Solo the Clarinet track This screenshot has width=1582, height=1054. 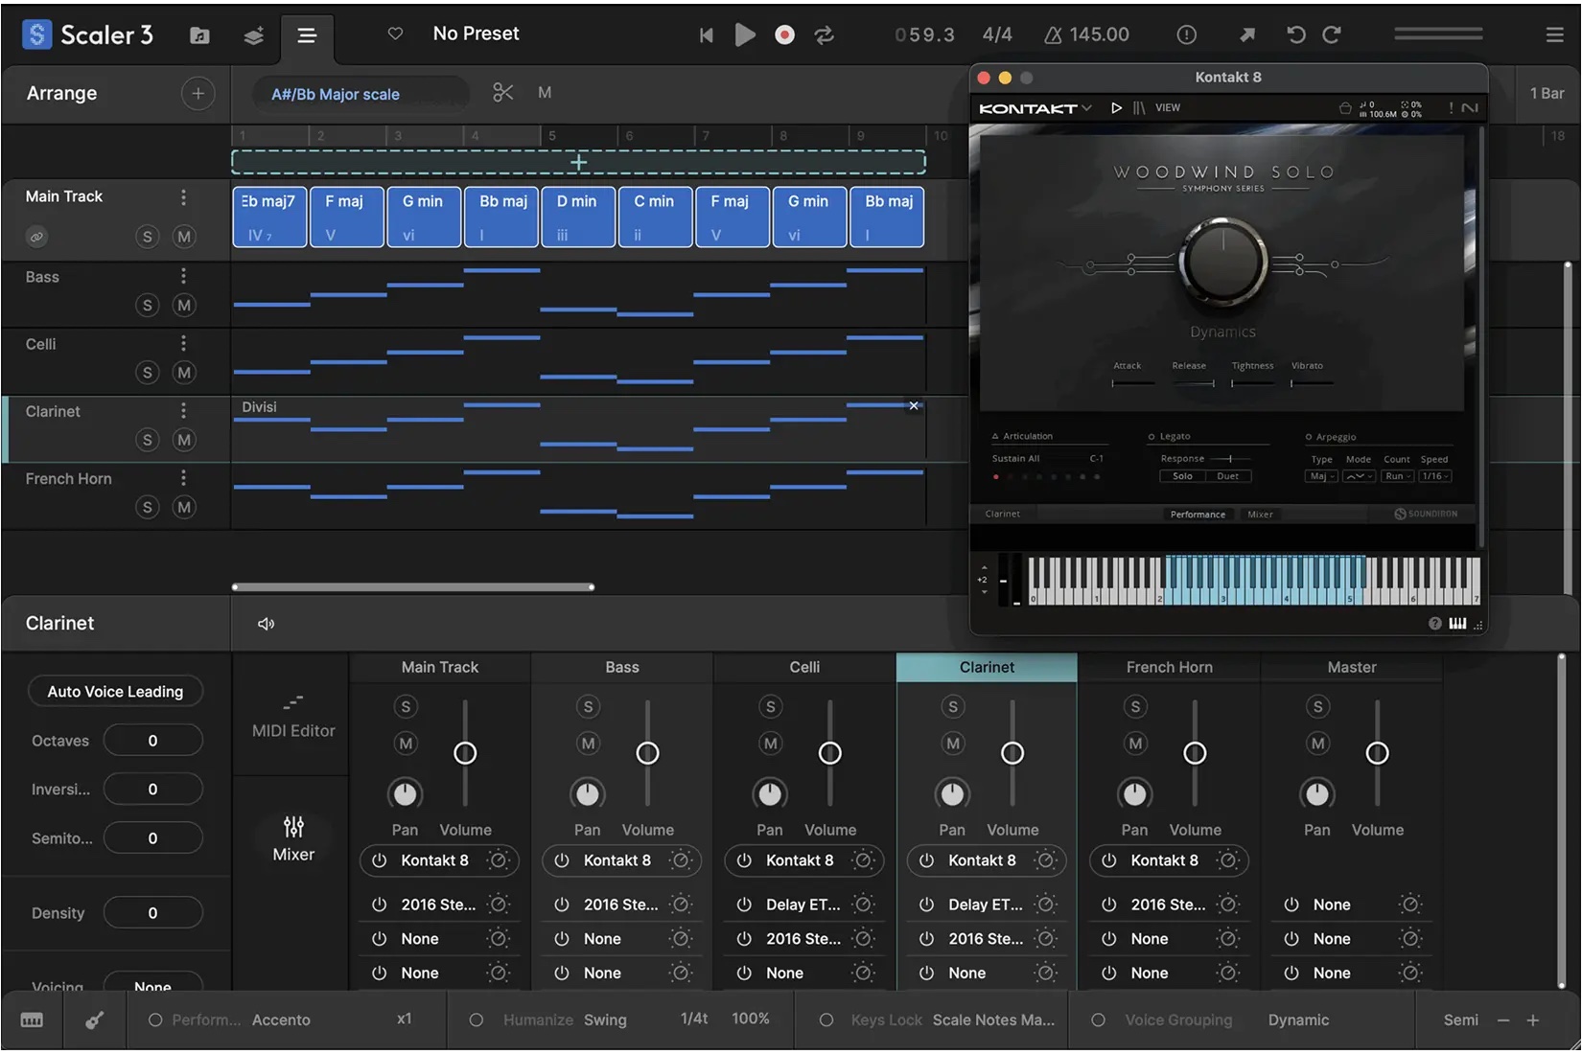click(x=147, y=440)
